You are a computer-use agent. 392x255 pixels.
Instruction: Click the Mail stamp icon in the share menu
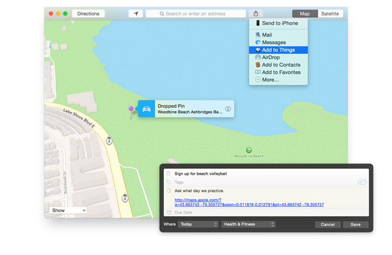258,35
